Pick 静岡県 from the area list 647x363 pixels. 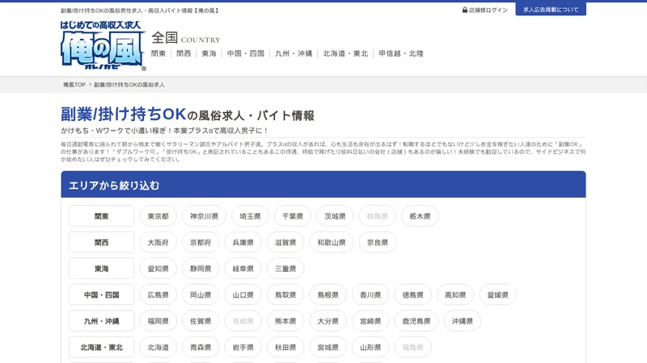(201, 269)
